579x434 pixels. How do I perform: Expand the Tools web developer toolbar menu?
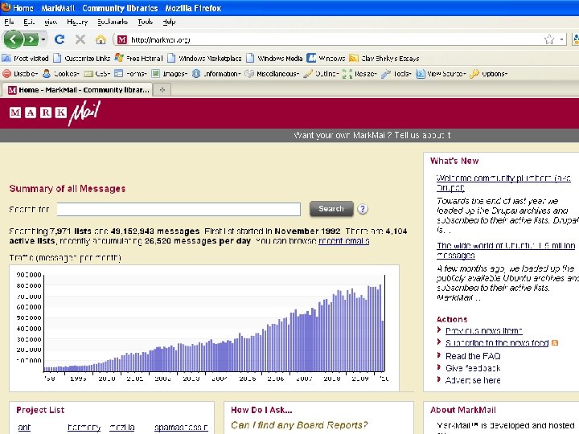(x=396, y=74)
